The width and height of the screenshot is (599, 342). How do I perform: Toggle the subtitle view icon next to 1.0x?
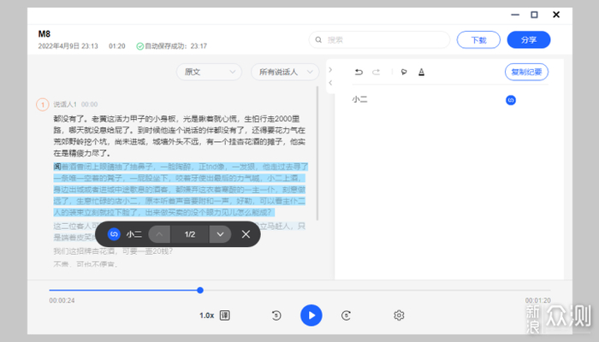click(x=224, y=315)
